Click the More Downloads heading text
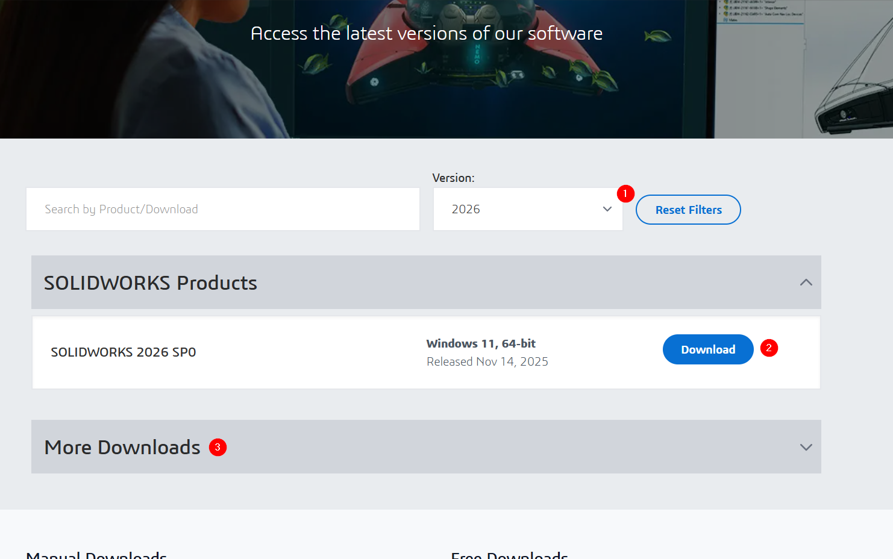 (x=122, y=447)
